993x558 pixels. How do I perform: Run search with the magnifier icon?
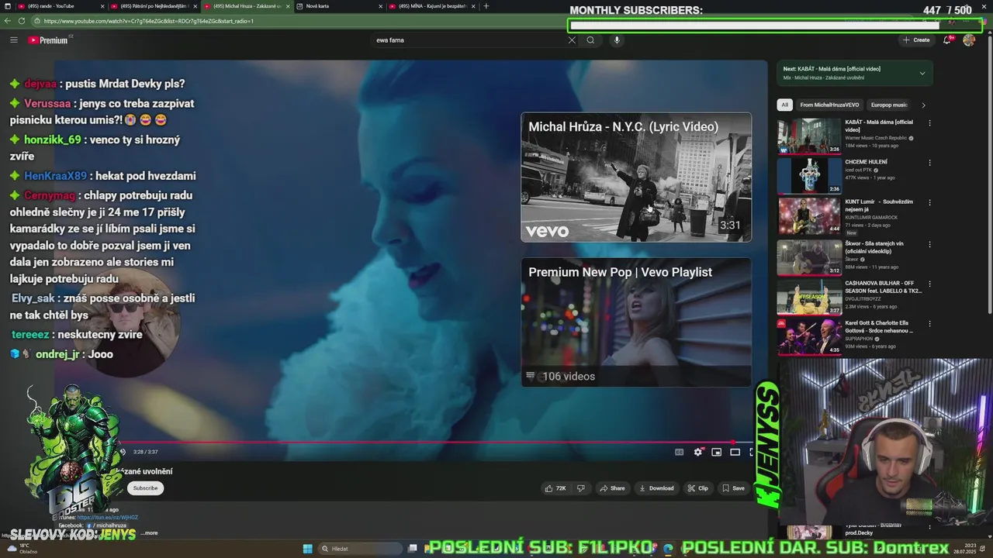590,40
